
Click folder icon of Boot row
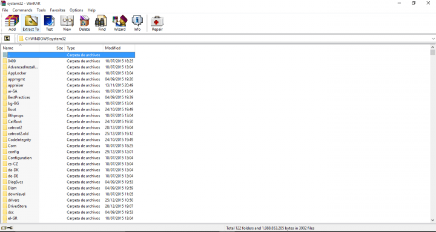5,109
